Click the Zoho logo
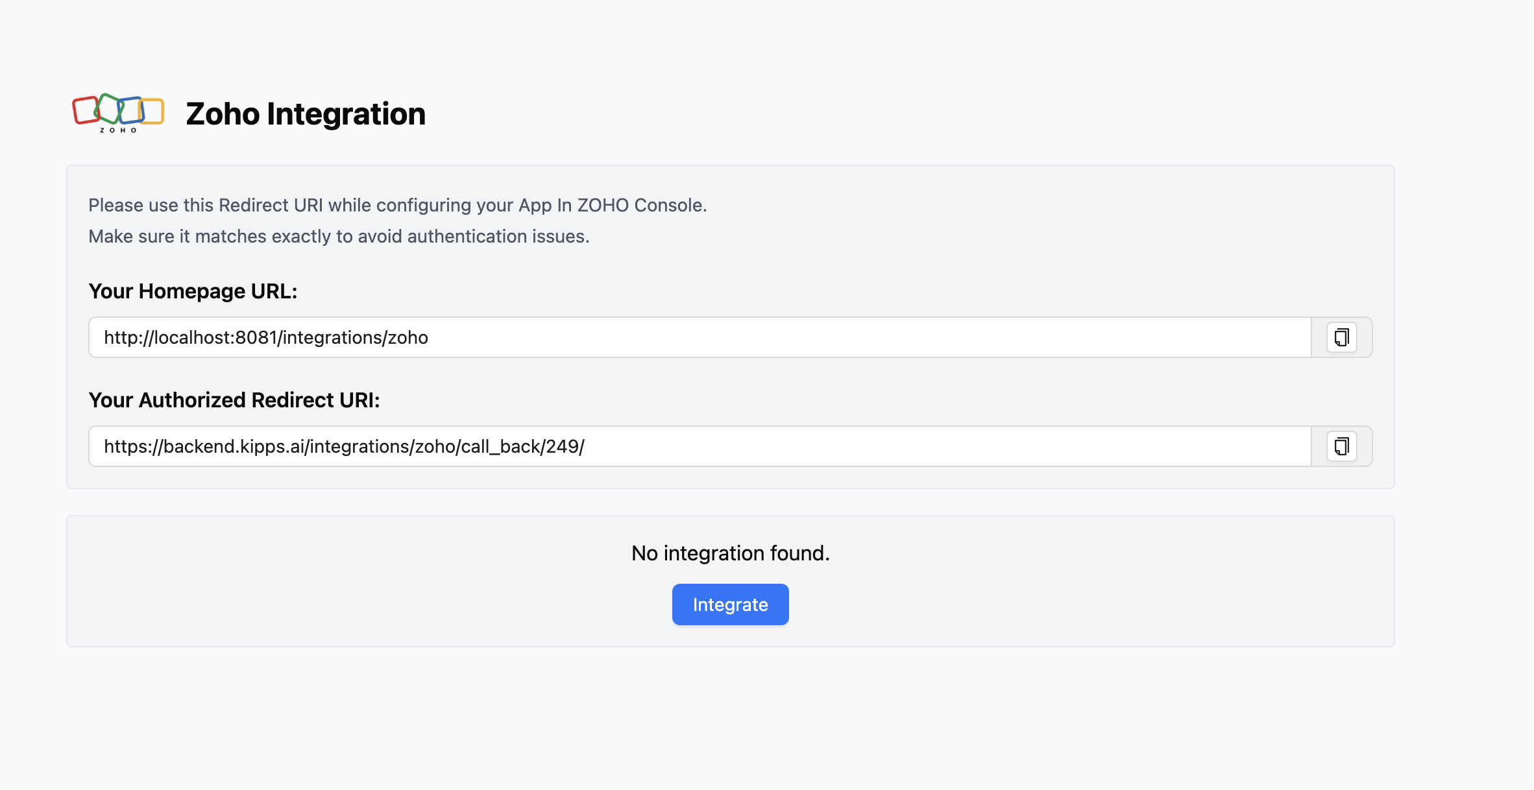1534x790 pixels. coord(118,113)
